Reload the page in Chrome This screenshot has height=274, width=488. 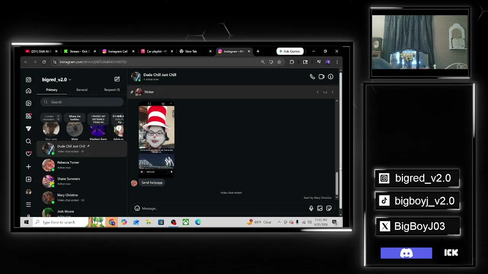[x=44, y=62]
